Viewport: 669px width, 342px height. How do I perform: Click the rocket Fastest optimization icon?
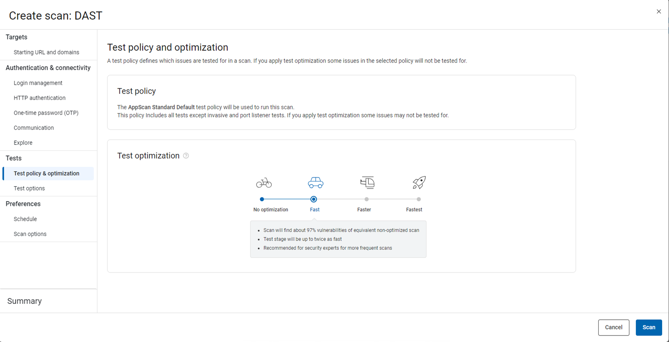(x=419, y=183)
